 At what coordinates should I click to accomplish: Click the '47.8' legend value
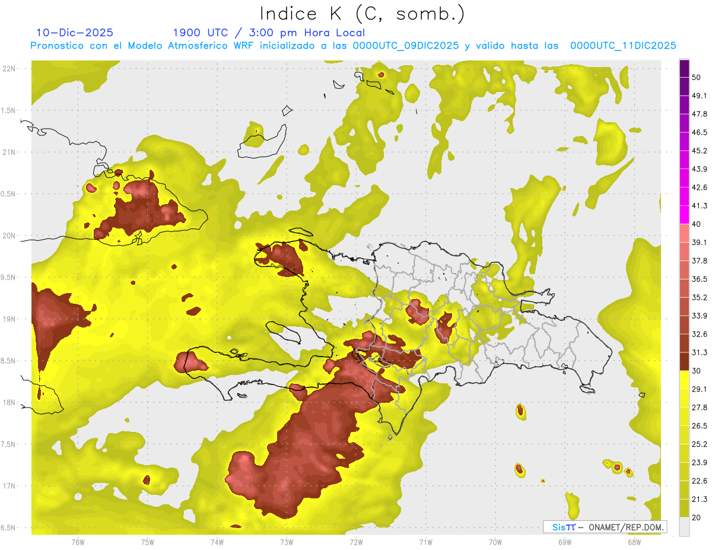[x=700, y=114]
